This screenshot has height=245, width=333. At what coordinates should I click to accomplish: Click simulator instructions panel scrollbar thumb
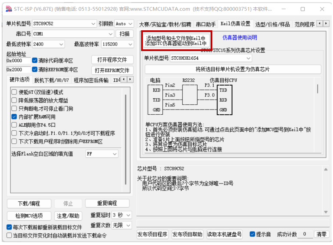click(x=317, y=89)
